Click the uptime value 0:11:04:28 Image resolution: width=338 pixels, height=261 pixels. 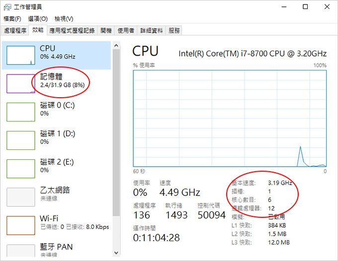(156, 238)
